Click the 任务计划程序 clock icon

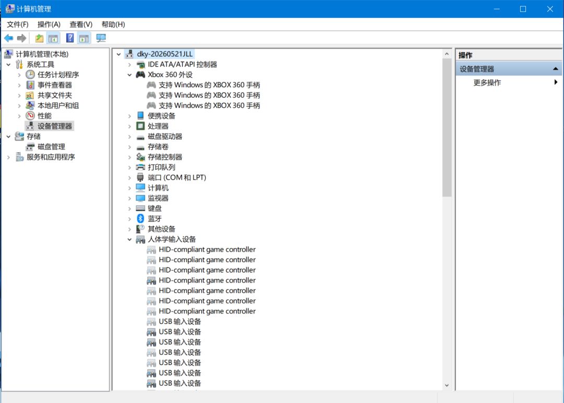30,75
